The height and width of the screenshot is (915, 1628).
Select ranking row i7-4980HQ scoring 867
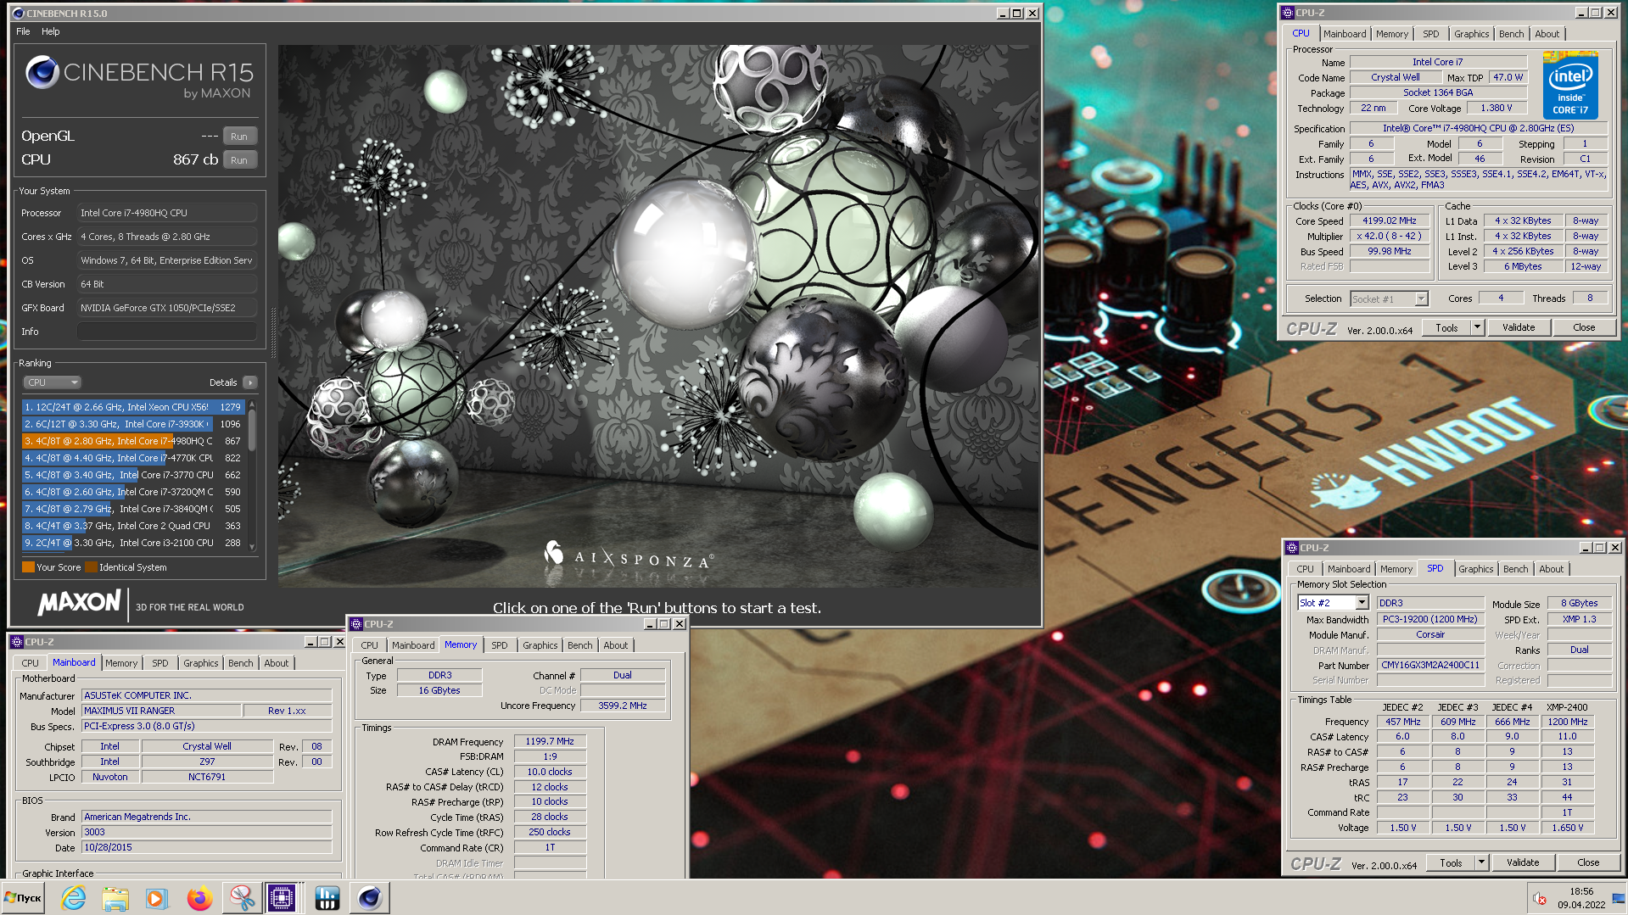(x=133, y=441)
